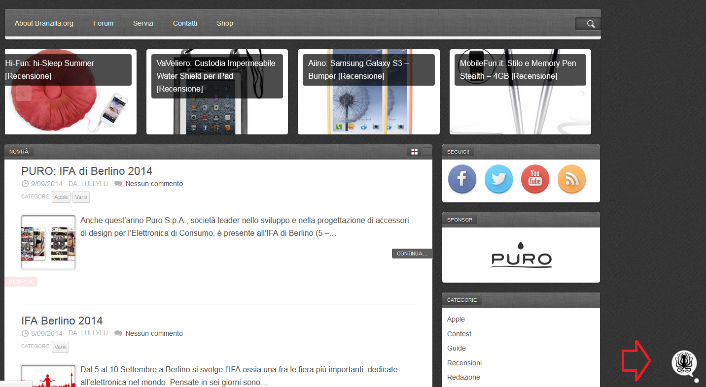
Task: Click the octopus icon in bottom corner
Action: [x=684, y=363]
